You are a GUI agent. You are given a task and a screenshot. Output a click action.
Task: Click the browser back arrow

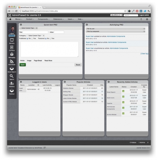pyautogui.click(x=9, y=11)
